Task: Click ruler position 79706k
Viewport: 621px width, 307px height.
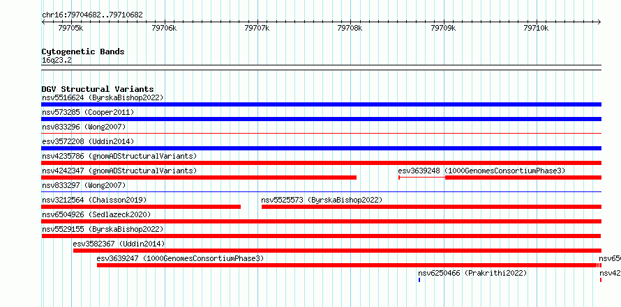Action: (x=165, y=28)
